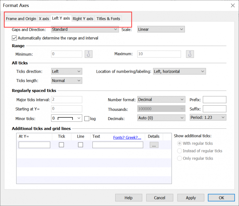This screenshot has width=239, height=206.
Task: Open the Titles & Fonts tab
Action: tap(108, 19)
